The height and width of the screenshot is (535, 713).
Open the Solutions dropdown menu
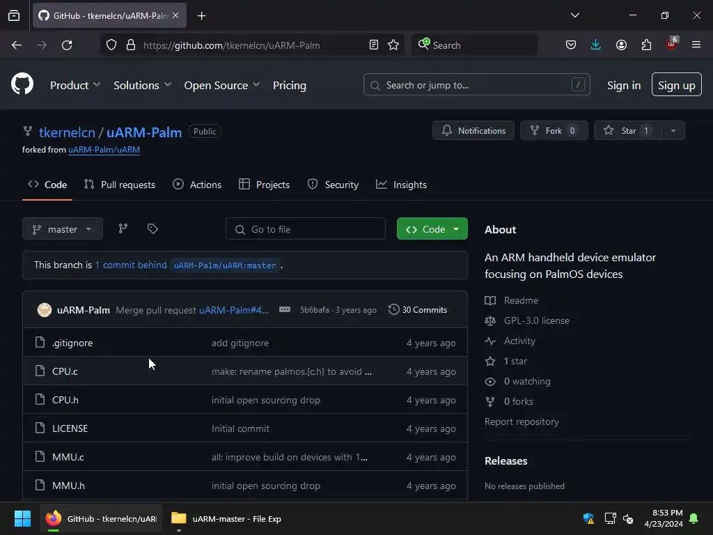pos(142,85)
